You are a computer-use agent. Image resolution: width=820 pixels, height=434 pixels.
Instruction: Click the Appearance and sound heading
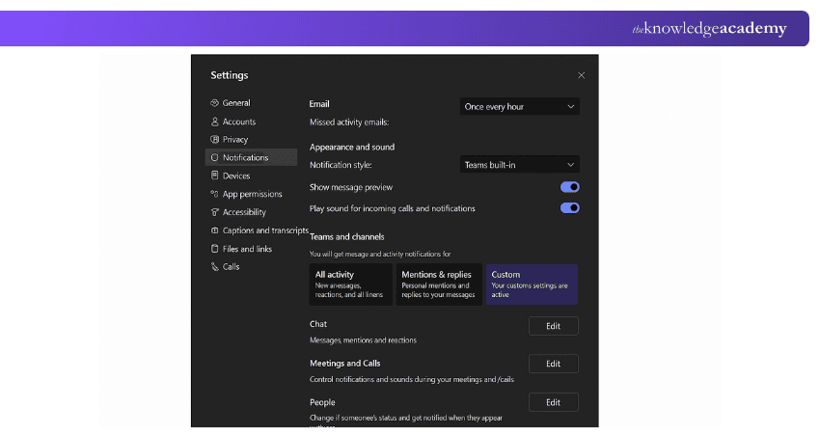click(x=352, y=147)
